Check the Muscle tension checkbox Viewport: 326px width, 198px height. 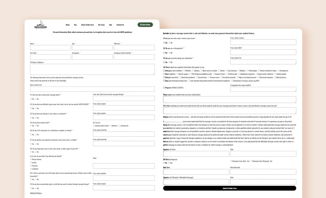pos(31,159)
